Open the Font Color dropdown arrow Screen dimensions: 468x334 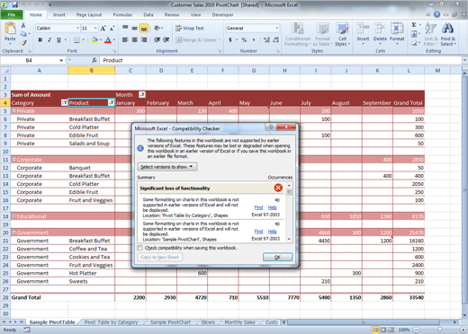pos(113,40)
